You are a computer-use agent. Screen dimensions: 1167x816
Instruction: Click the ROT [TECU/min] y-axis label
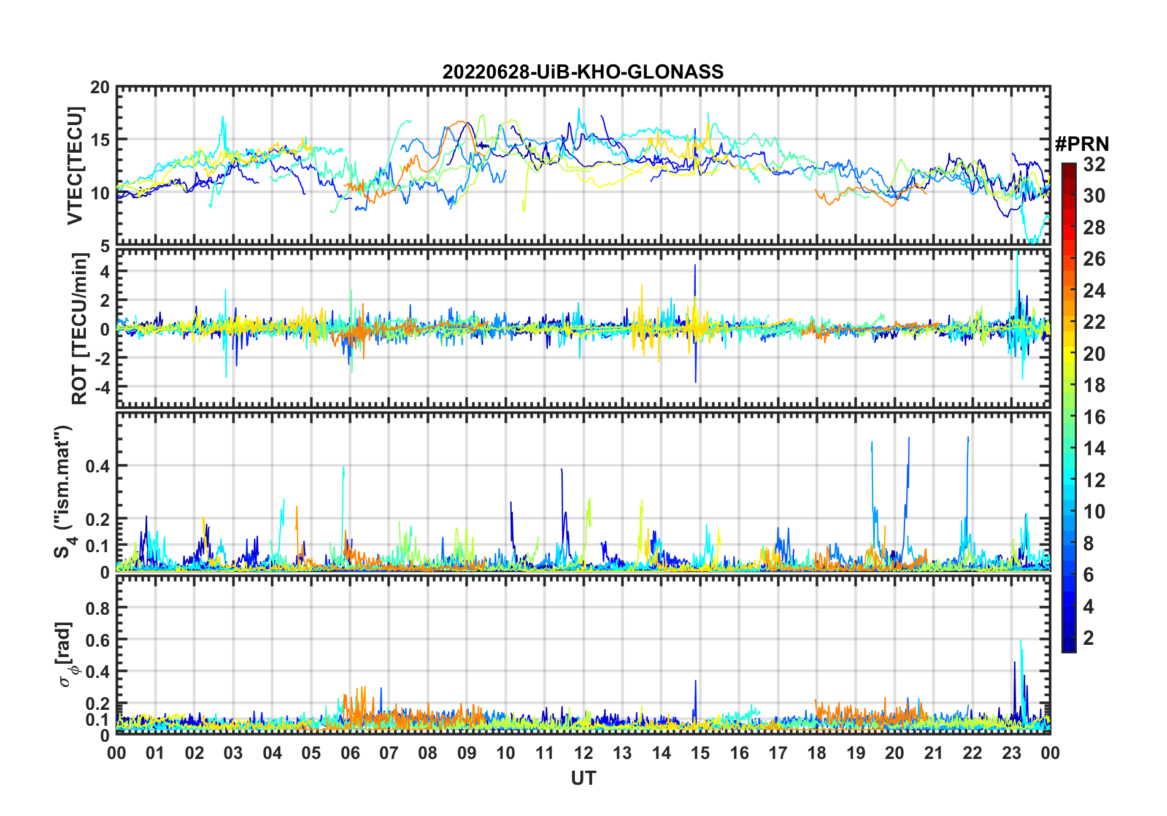coord(79,329)
